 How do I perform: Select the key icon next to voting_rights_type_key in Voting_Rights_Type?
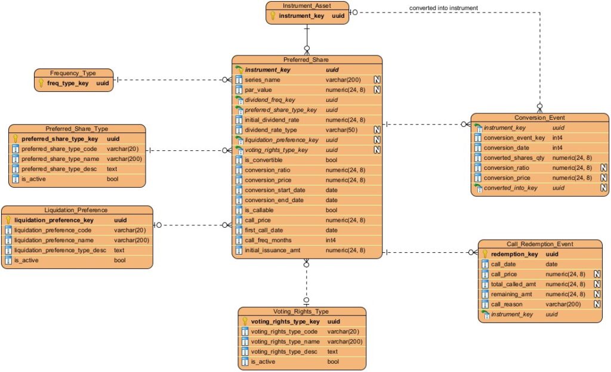click(245, 321)
